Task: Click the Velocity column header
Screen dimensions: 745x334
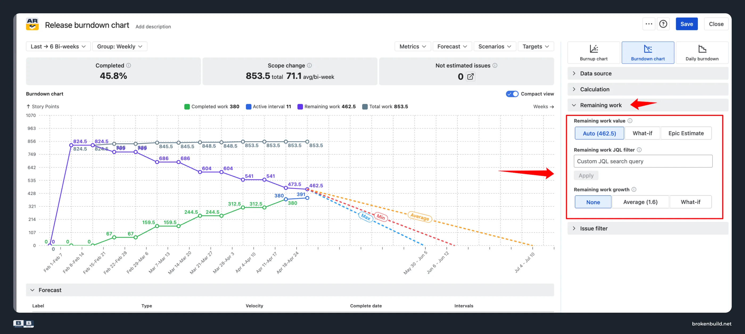Action: click(x=254, y=306)
